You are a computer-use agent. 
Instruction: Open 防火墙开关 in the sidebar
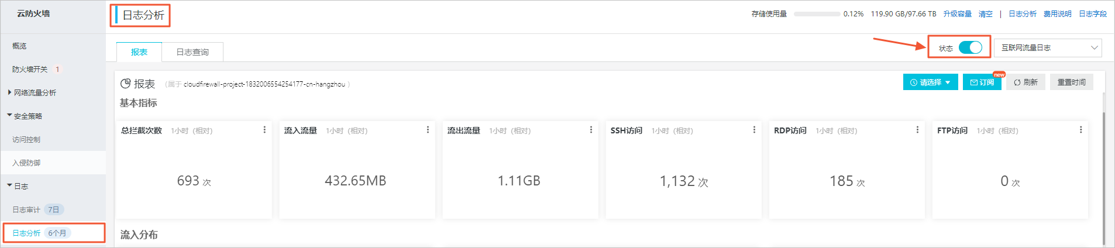[x=30, y=69]
